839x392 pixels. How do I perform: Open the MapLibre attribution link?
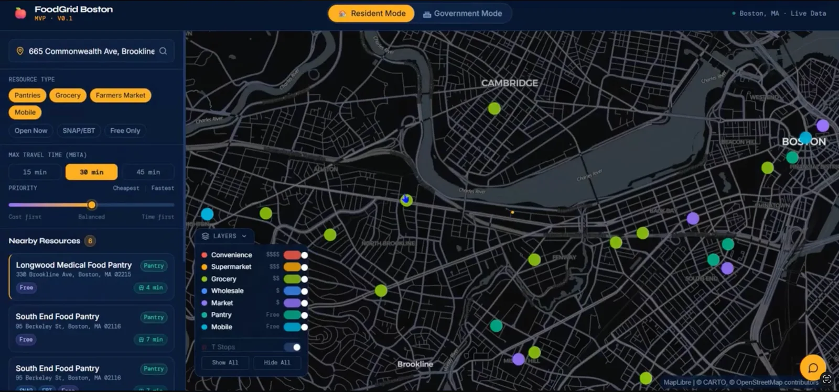click(x=677, y=383)
